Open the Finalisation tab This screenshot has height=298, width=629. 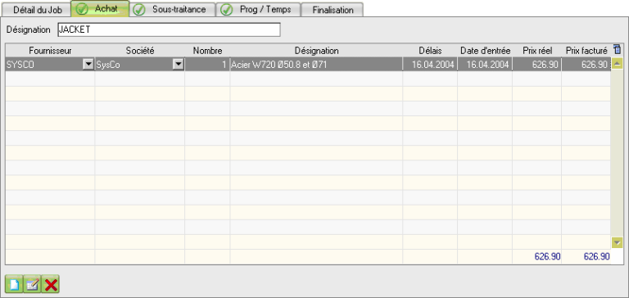tap(333, 10)
